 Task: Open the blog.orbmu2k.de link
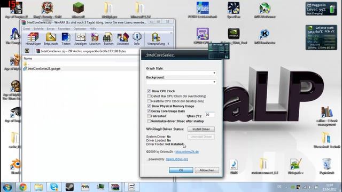point(187,151)
